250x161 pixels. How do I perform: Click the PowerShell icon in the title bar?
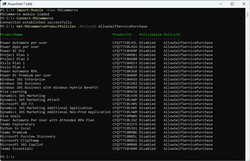pyautogui.click(x=4, y=4)
